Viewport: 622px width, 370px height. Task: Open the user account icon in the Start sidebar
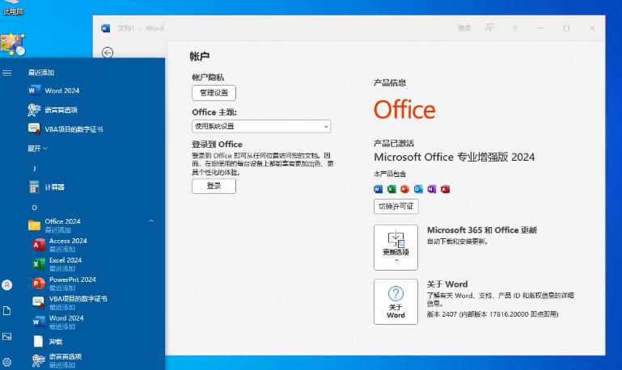(x=6, y=285)
